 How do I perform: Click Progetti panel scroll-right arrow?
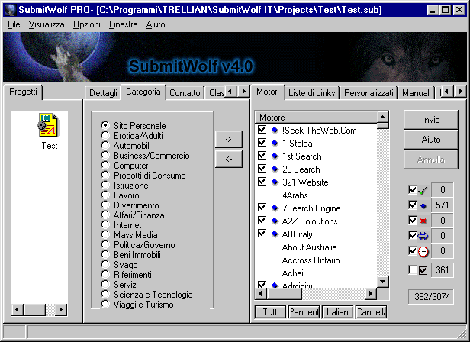62,309
